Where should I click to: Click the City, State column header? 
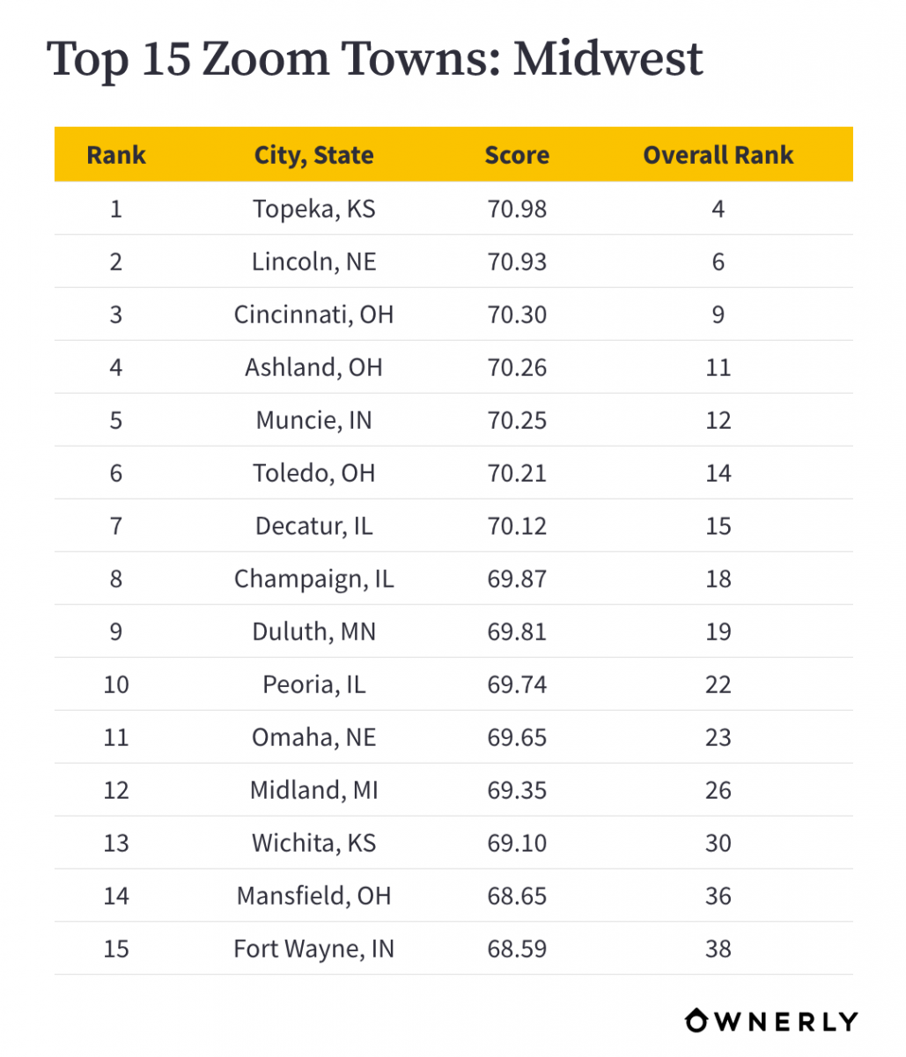pyautogui.click(x=314, y=155)
